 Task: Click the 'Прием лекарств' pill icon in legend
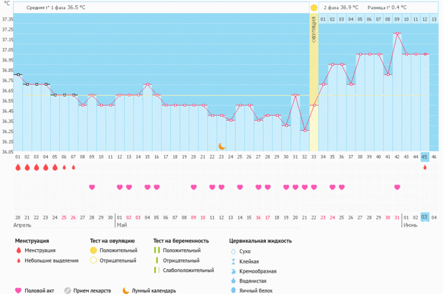67,291
